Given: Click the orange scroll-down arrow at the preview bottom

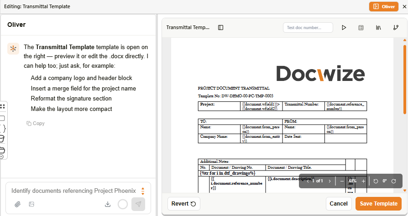Looking at the screenshot, I should (405, 191).
